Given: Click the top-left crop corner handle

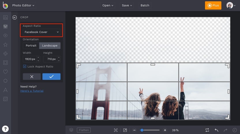Looking at the screenshot, I should pos(78,66).
